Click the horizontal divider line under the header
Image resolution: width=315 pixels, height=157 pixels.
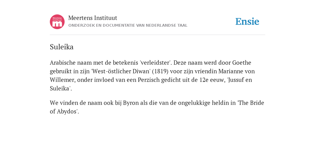pyautogui.click(x=157, y=35)
